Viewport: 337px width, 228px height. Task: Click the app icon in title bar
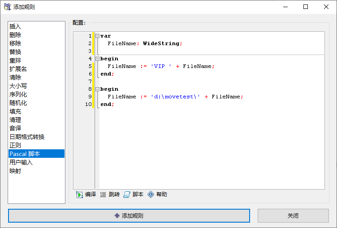[x=8, y=7]
